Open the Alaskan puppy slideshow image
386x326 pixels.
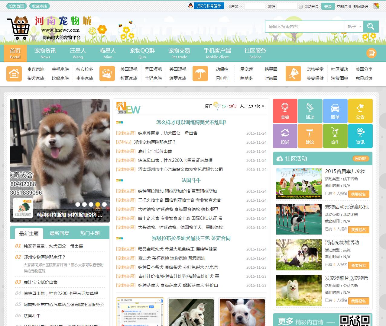pyautogui.click(x=60, y=160)
